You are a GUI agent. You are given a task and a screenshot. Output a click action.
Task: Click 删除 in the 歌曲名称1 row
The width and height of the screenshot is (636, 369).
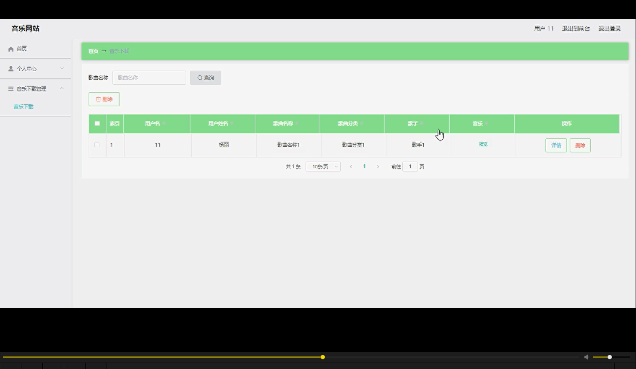580,146
